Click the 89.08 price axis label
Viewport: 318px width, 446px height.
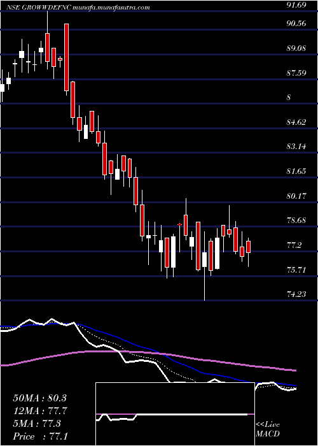(x=296, y=48)
